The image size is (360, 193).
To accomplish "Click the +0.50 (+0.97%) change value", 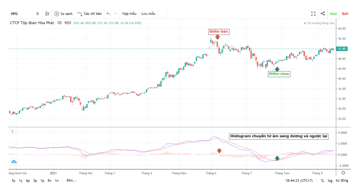I will click(x=131, y=23).
